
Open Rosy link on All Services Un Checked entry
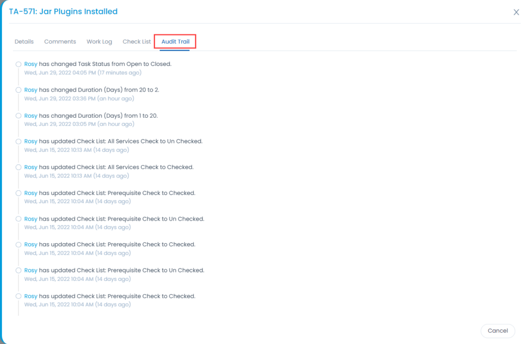(31, 141)
